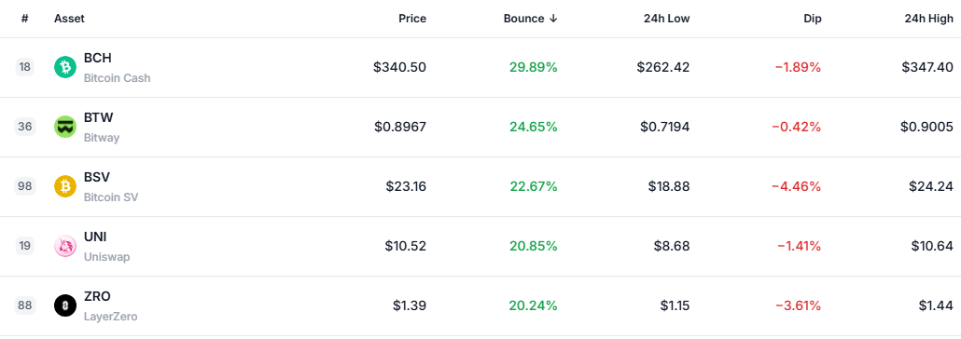
Task: Click the Bitcoin Cash green coin icon
Action: (65, 67)
